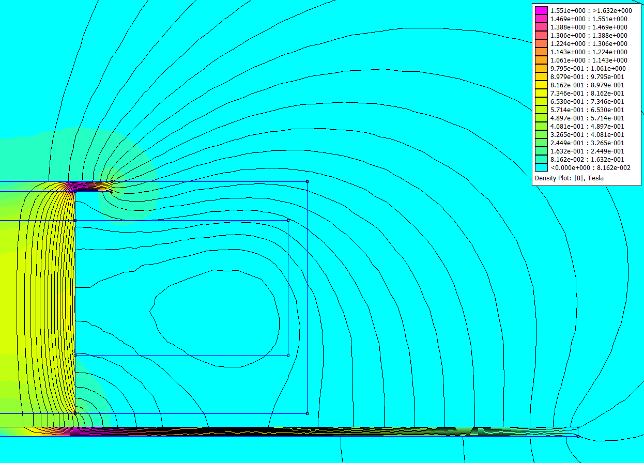Select the legend text '5.714e-001 : 6.530e-001'

587,110
